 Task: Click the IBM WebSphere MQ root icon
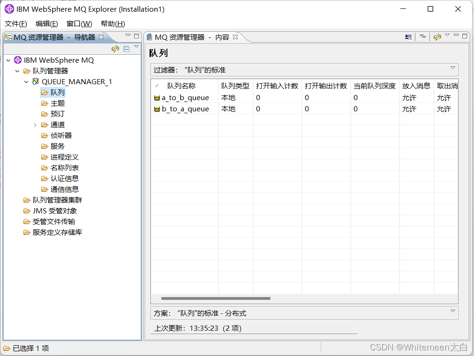[x=18, y=60]
